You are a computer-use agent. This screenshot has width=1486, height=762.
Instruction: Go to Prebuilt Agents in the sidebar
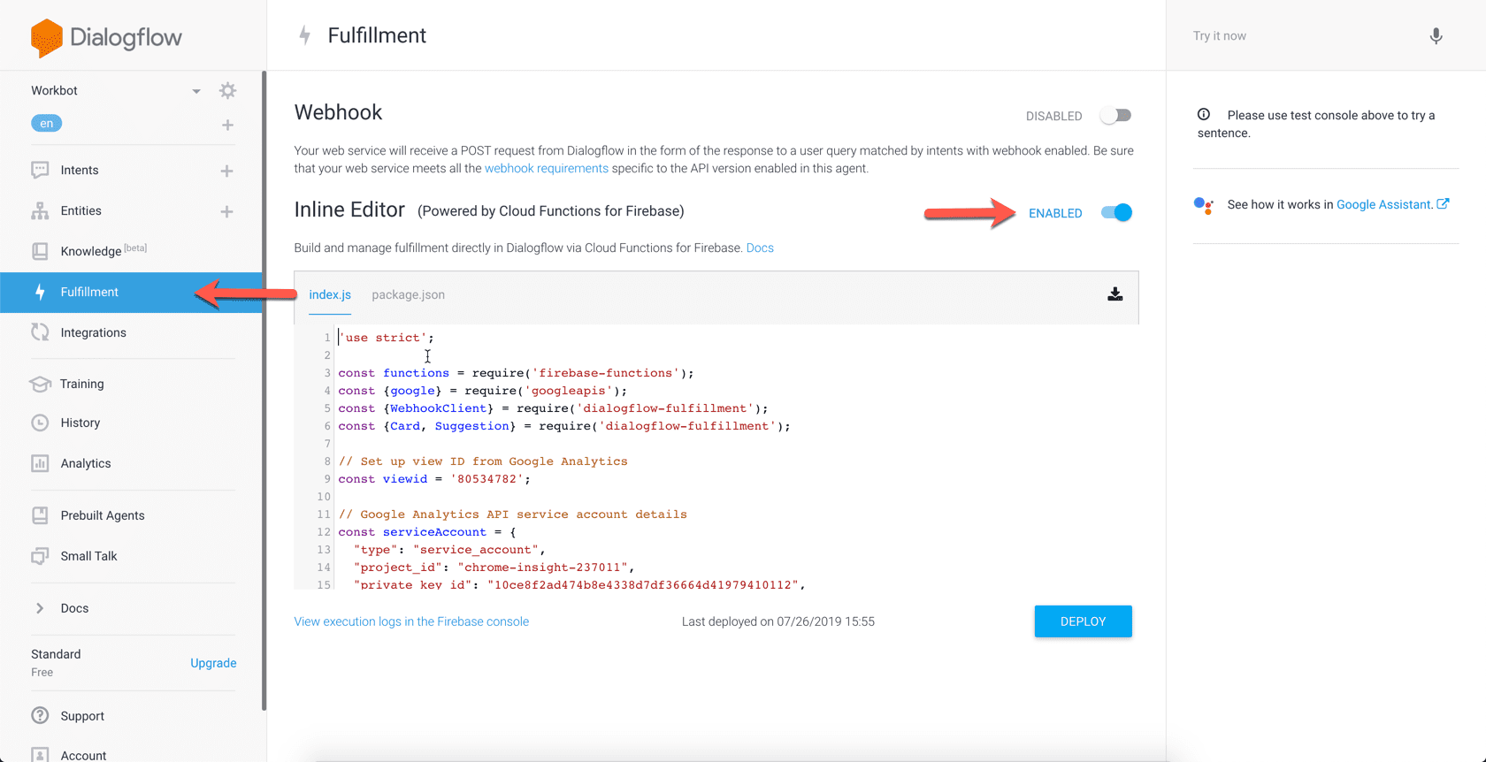(x=103, y=515)
